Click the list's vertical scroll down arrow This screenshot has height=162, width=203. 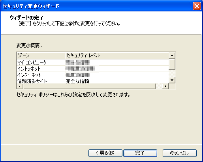172,80
